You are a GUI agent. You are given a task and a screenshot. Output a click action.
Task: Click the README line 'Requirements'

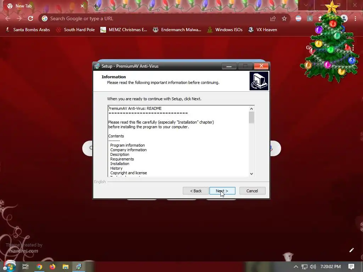click(x=122, y=159)
